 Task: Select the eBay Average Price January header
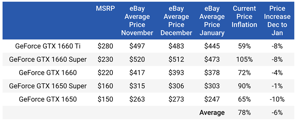point(212,21)
